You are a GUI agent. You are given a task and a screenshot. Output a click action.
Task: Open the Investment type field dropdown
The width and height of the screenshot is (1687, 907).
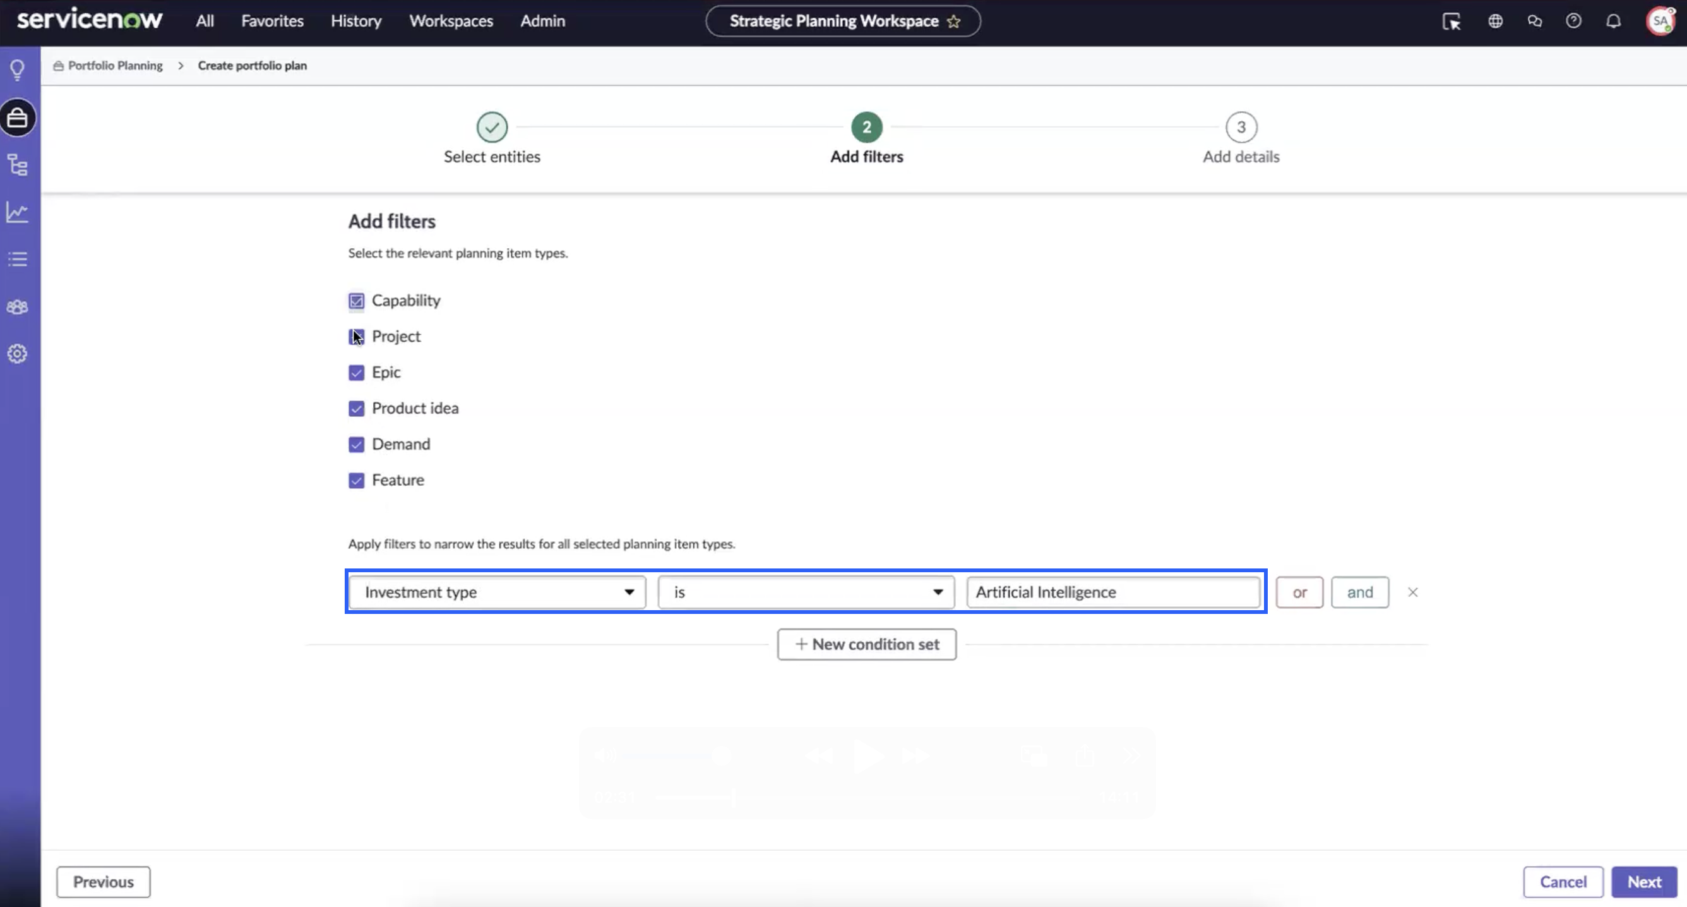[498, 592]
